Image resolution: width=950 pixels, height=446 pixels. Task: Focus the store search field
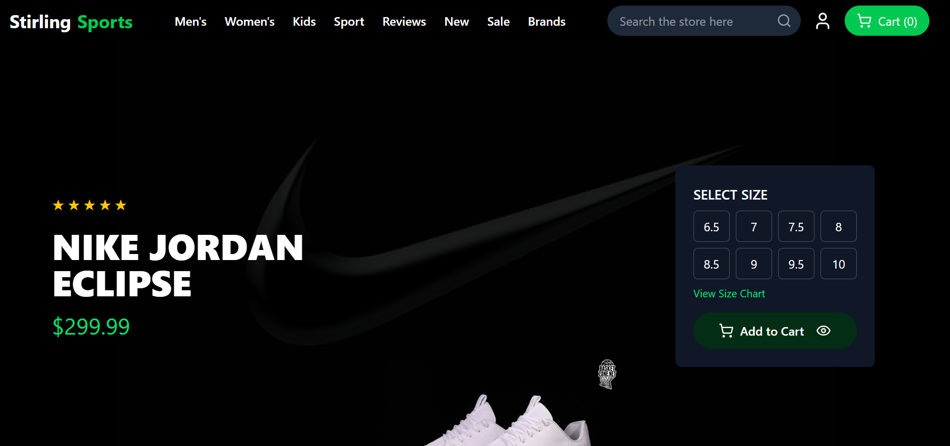coord(693,22)
